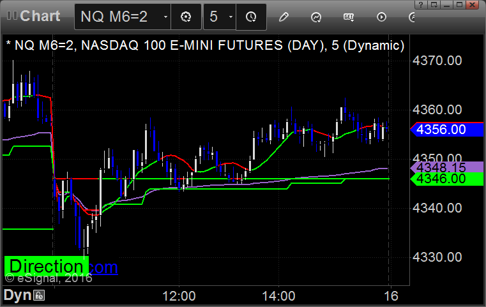The height and width of the screenshot is (307, 486).
Task: Click the 4370.00 price axis value
Action: pos(437,61)
